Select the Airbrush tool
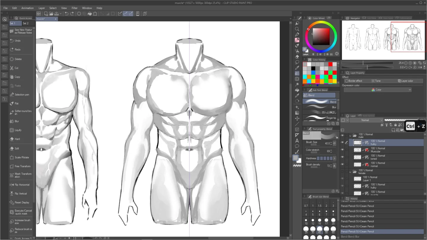The width and height of the screenshot is (427, 240). pyautogui.click(x=297, y=51)
